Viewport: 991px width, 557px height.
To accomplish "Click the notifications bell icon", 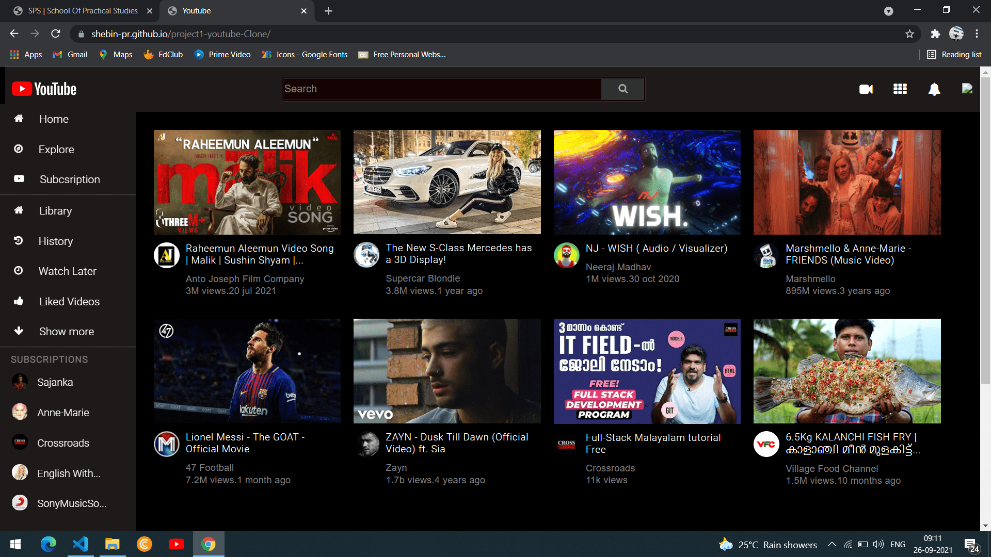I will click(x=934, y=89).
